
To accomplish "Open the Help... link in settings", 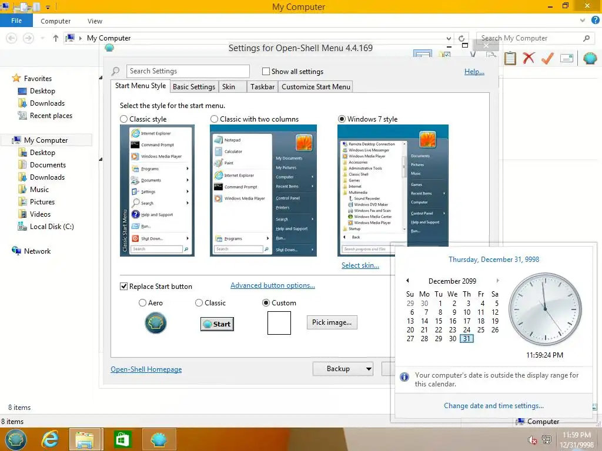I will click(x=474, y=71).
